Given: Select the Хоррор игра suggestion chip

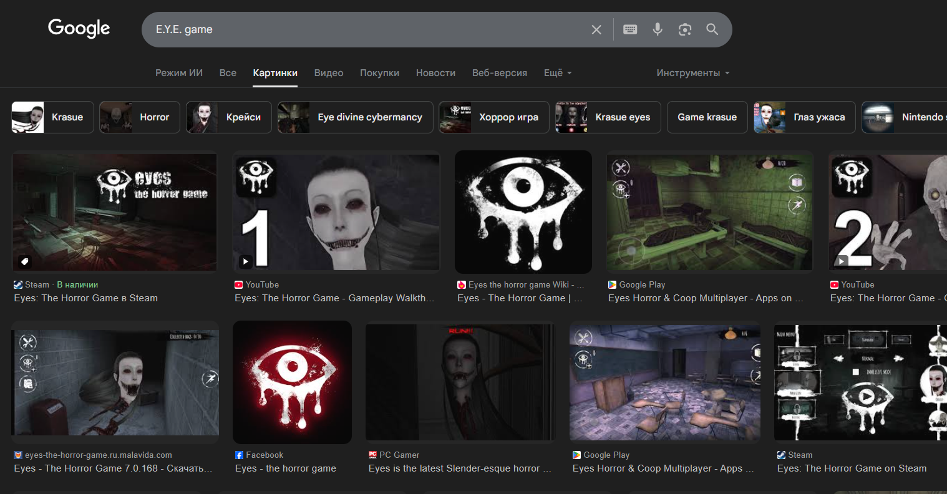Looking at the screenshot, I should [494, 117].
